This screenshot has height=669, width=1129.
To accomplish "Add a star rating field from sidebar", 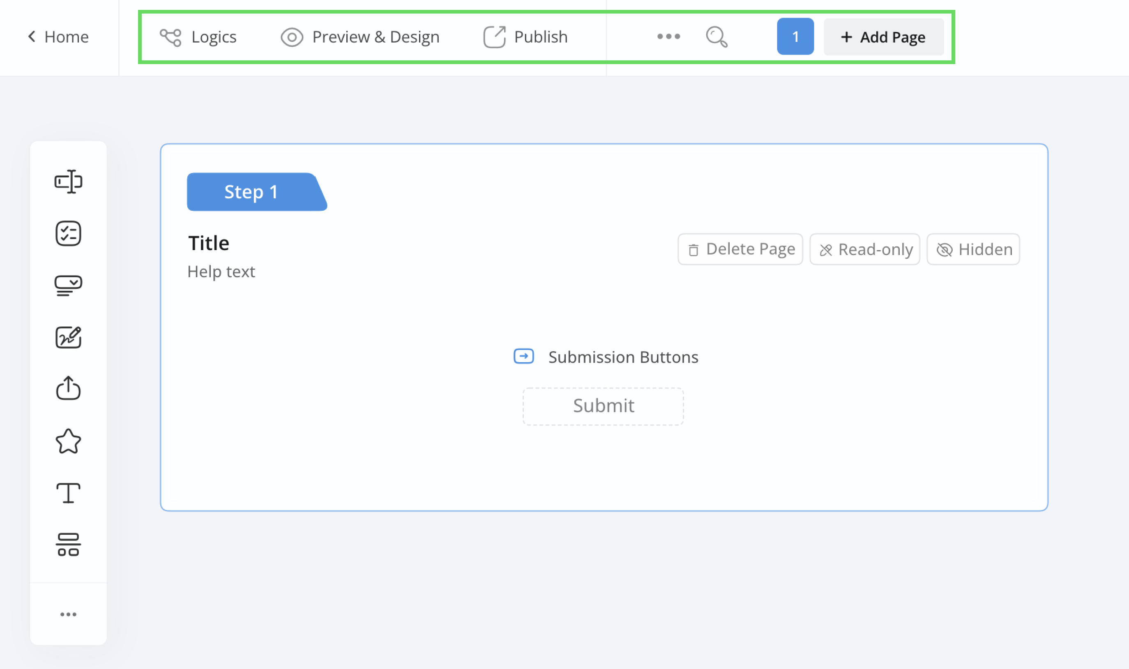I will (x=69, y=441).
